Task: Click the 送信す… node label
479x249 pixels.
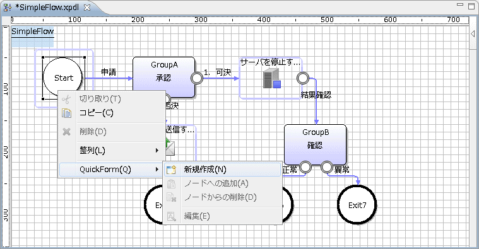Action: tap(180, 130)
